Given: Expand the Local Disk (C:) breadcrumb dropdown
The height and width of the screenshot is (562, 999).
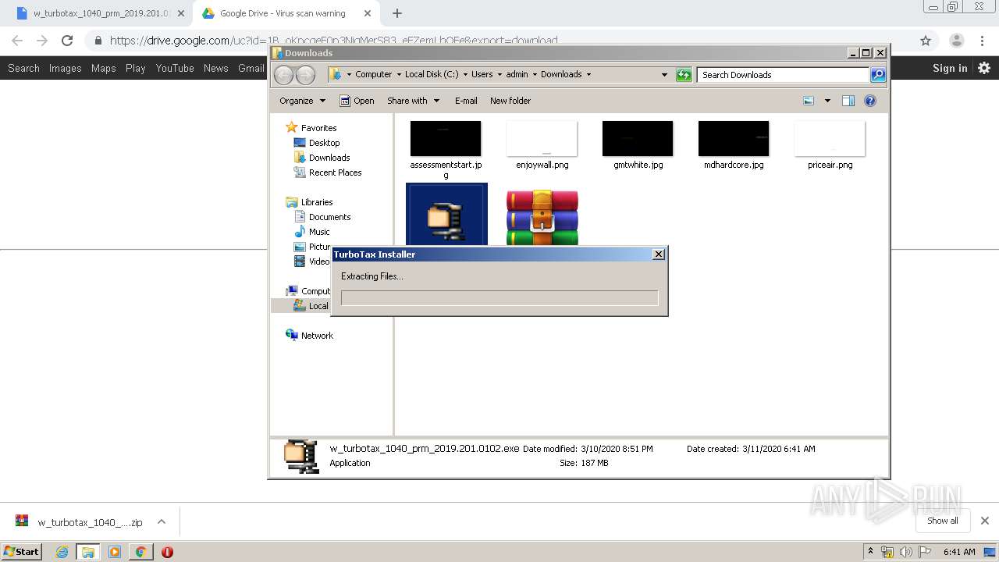Looking at the screenshot, I should tap(465, 75).
